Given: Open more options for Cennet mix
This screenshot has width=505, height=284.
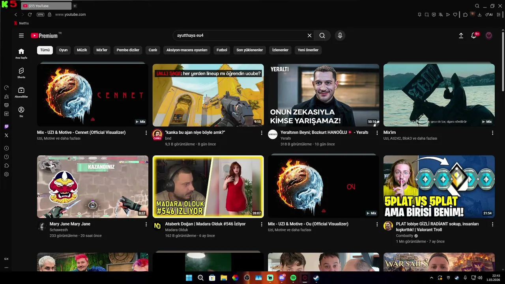Looking at the screenshot, I should [146, 133].
